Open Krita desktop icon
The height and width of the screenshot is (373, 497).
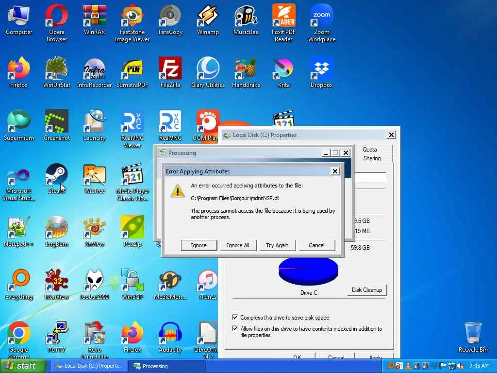283,72
